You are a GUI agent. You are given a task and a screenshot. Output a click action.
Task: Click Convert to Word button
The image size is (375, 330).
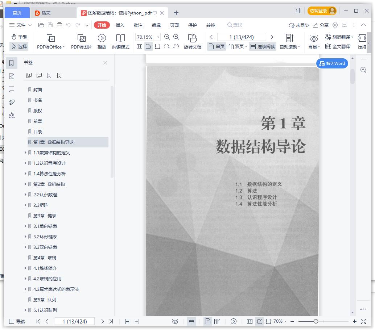[332, 63]
